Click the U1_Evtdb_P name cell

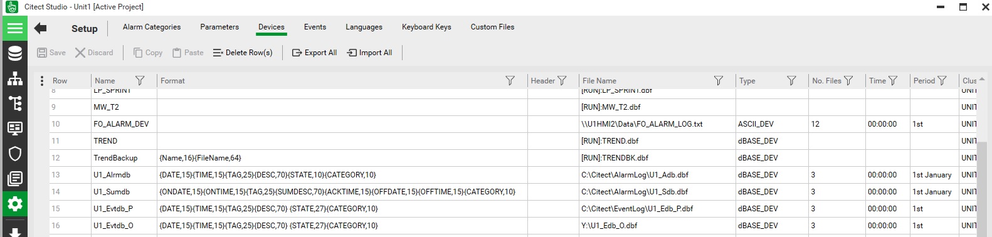click(x=124, y=209)
